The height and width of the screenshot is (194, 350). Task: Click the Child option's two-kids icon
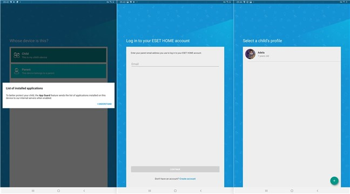[17, 56]
